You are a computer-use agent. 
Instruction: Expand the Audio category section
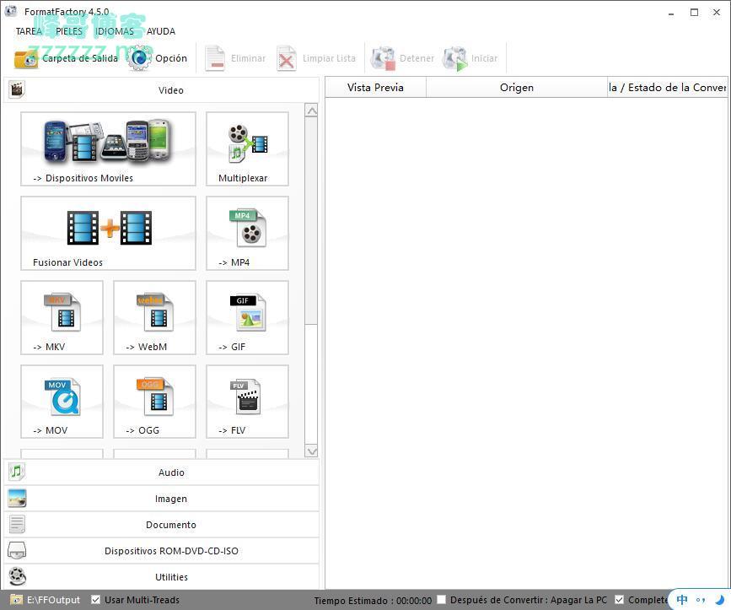[170, 472]
